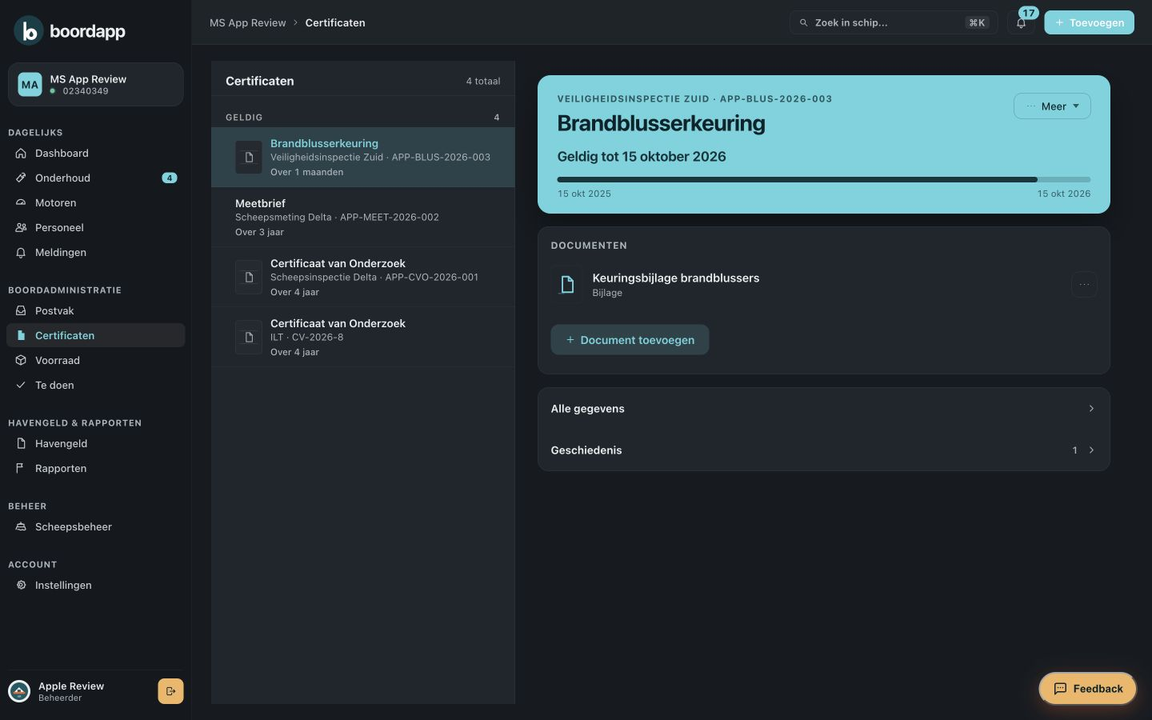
Task: Click the Onderhoud count badge 4
Action: [x=170, y=178]
